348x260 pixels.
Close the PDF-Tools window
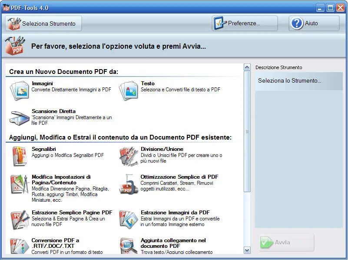tap(340, 8)
